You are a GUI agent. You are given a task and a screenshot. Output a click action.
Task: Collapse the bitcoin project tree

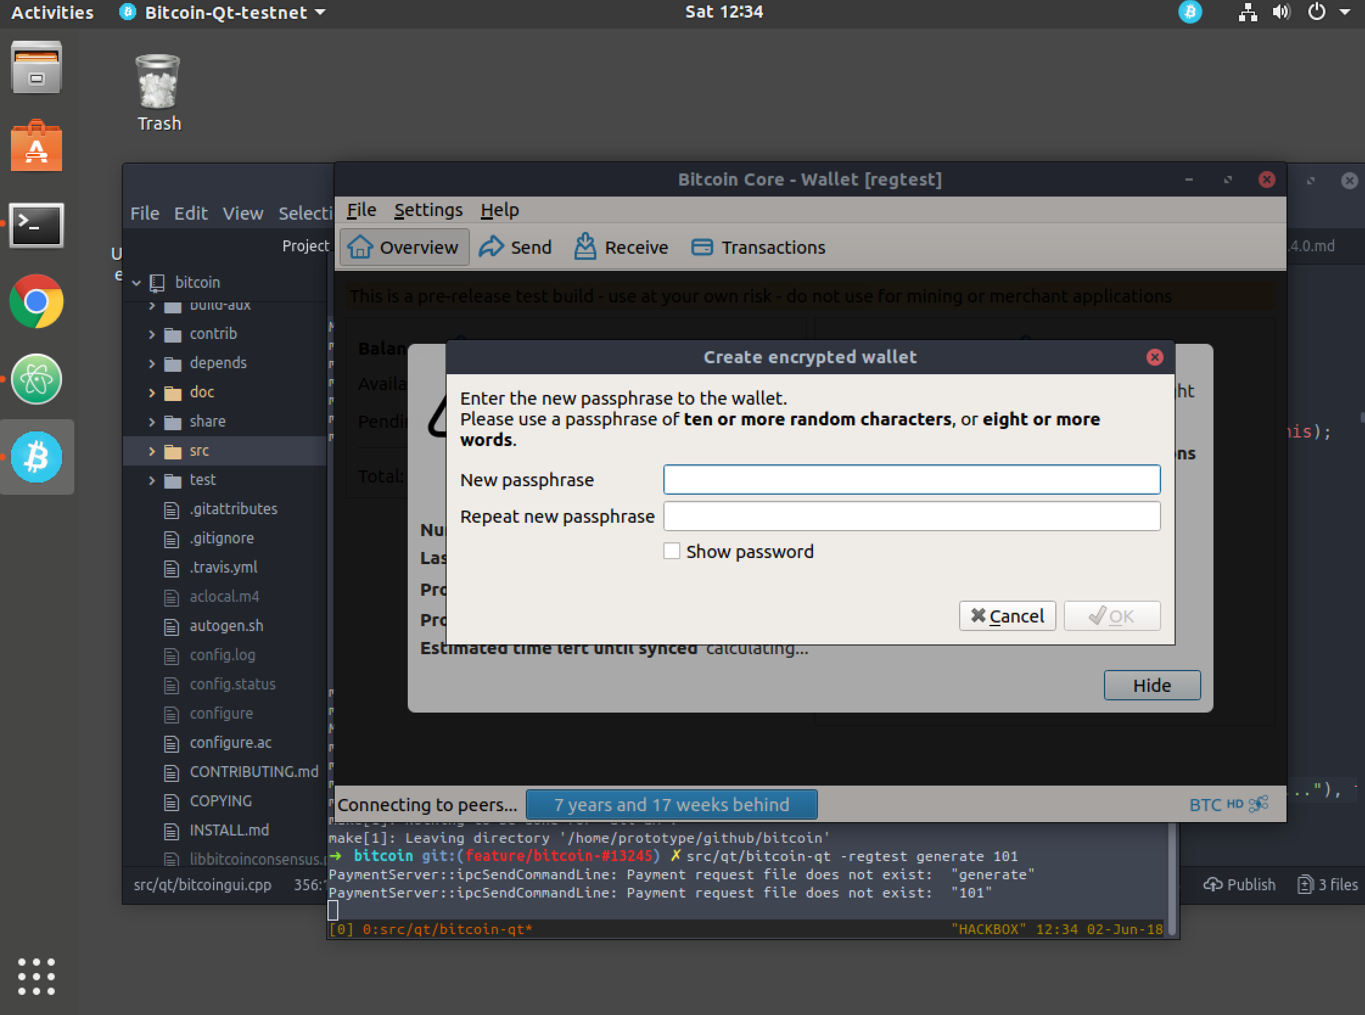click(136, 282)
